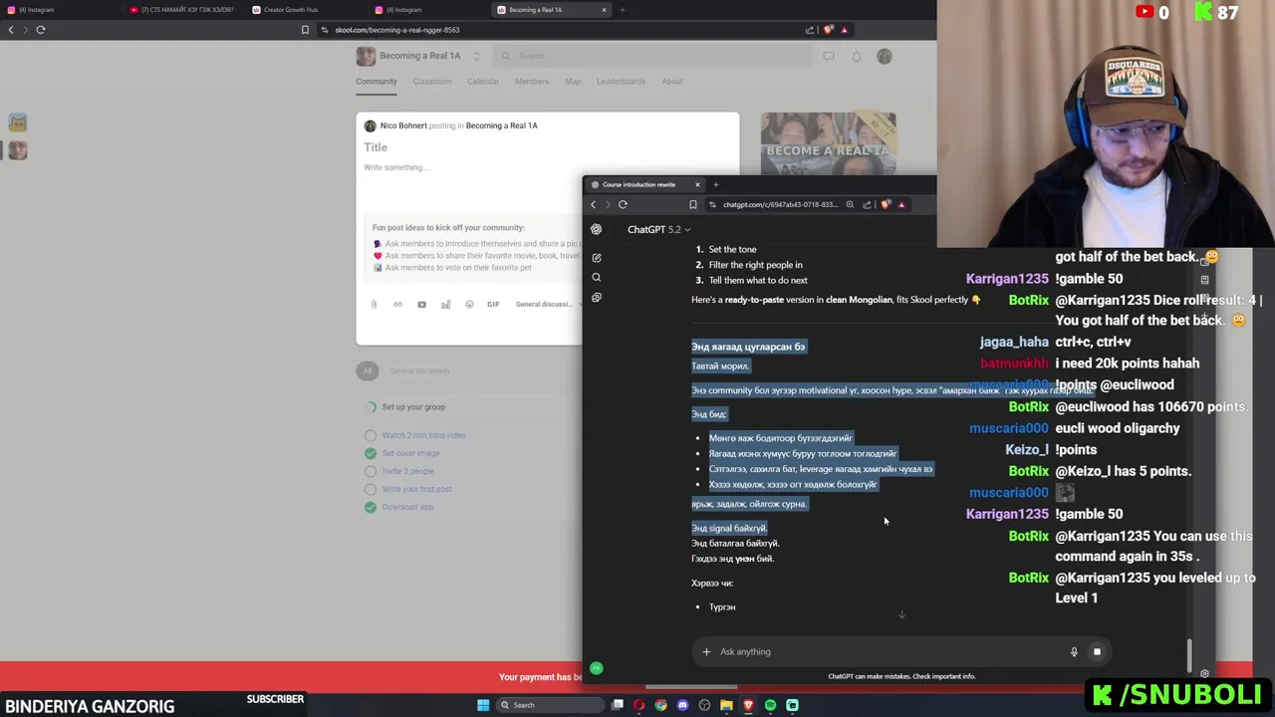Click the ChatGPT address bar URL

point(781,205)
